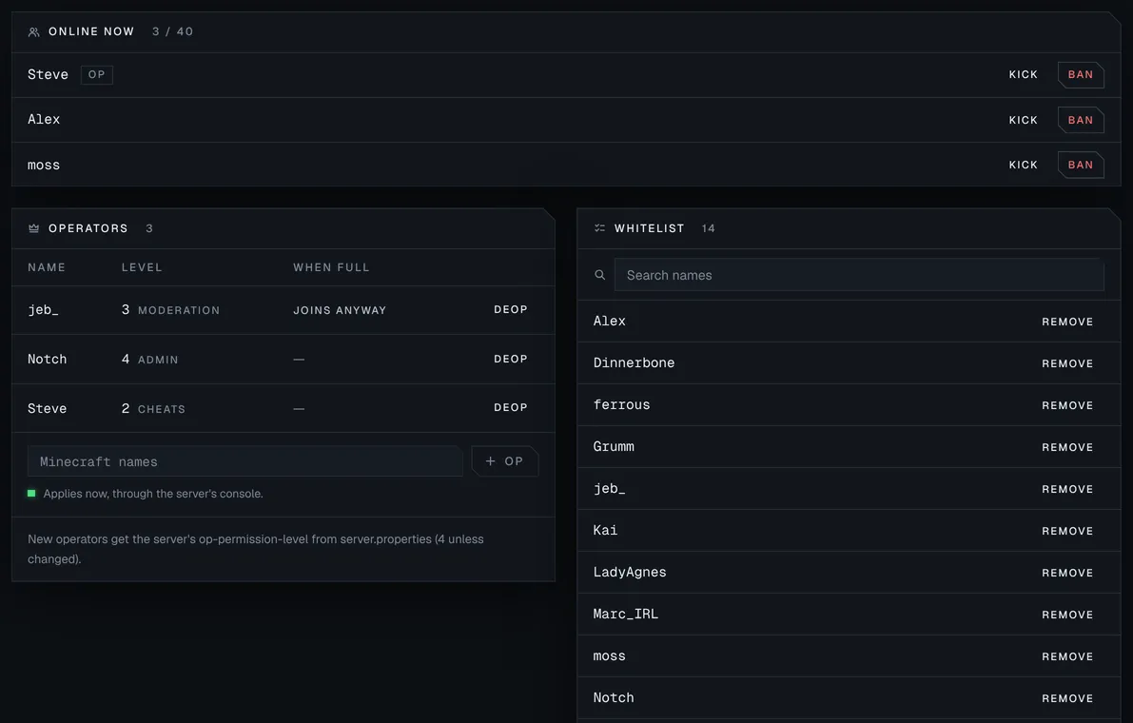Click the When Full column header
Screen dimensions: 1133x723
(331, 267)
